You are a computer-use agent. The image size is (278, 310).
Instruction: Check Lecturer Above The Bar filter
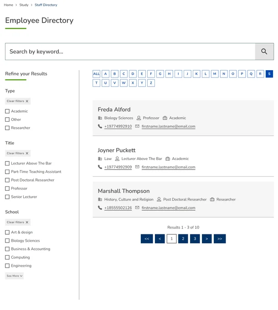tap(7, 163)
